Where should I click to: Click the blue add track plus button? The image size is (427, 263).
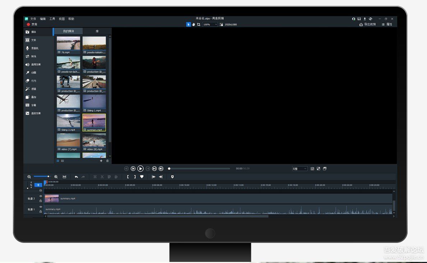[38, 185]
